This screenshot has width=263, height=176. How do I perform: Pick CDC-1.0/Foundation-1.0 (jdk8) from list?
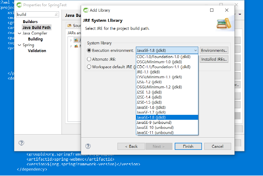[x=167, y=57]
